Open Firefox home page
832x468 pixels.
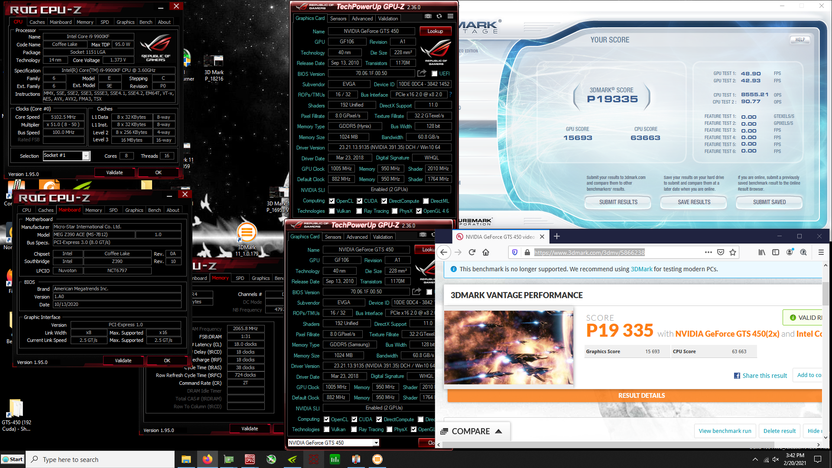[486, 252]
